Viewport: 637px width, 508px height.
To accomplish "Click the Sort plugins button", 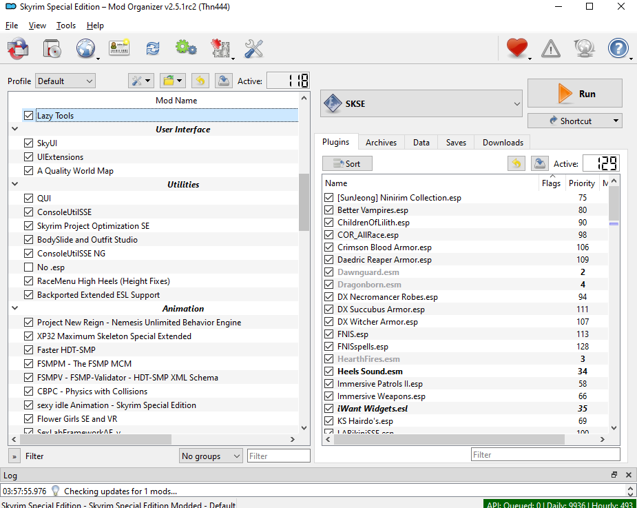I will [x=347, y=163].
